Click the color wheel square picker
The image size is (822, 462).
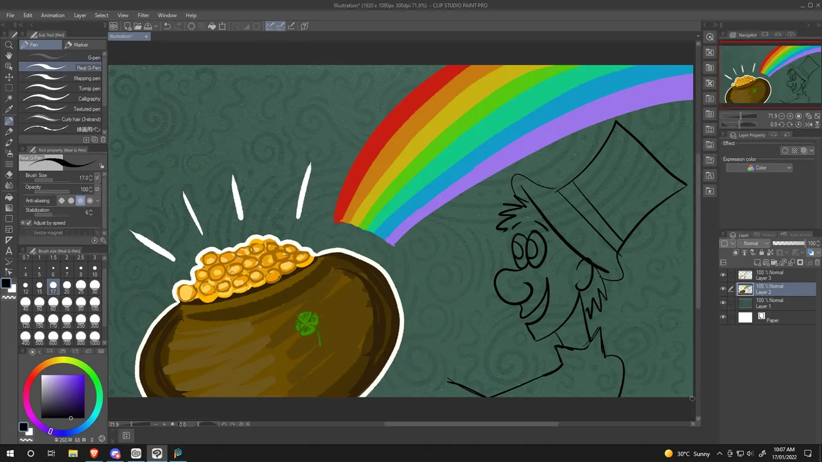point(63,397)
